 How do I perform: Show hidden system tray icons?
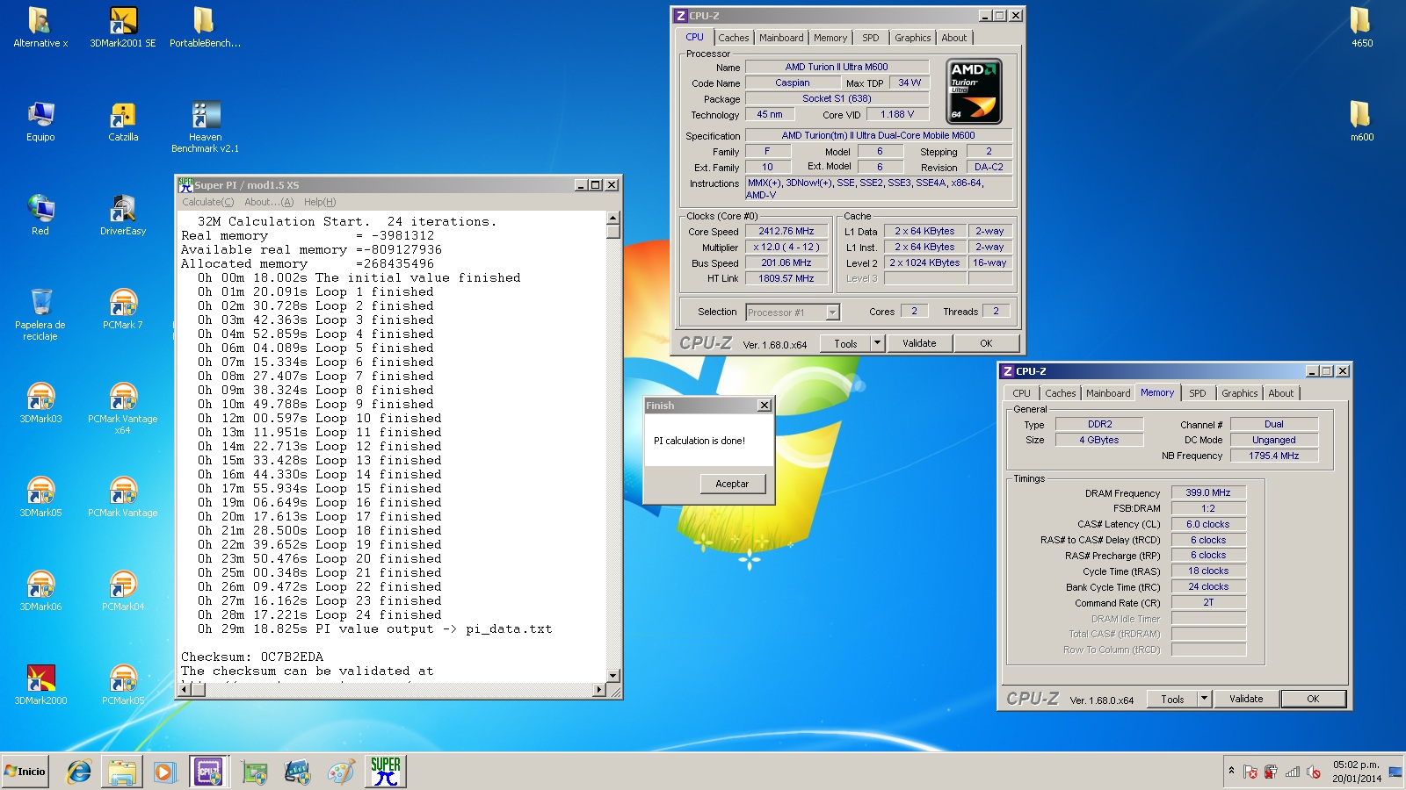point(1231,771)
